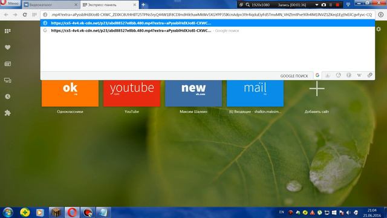Switch to Opera in the taskbar
The image size is (387, 218).
tap(72, 213)
